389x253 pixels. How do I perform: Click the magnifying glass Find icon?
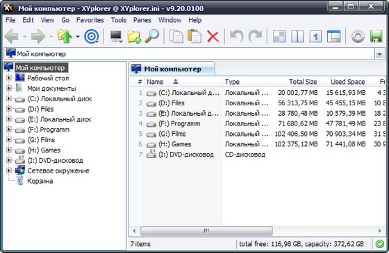coord(152,36)
